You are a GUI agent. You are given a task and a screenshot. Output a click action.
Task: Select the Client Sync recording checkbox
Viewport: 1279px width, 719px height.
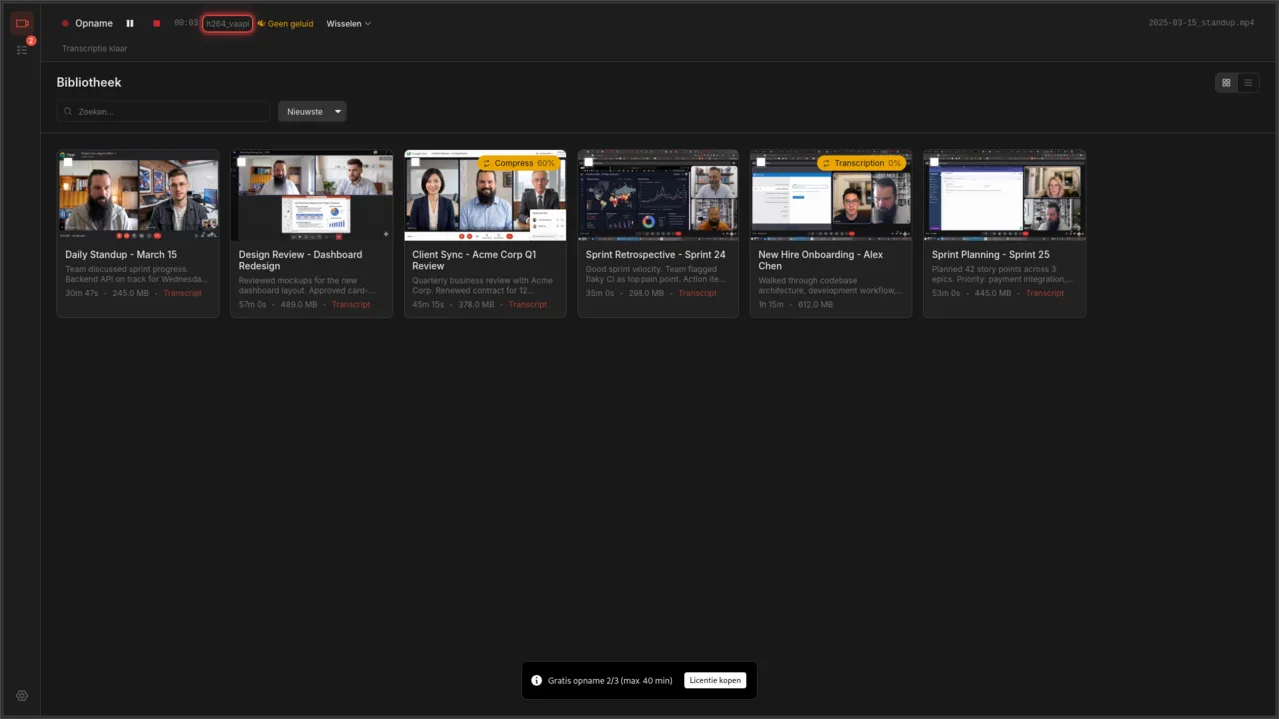click(x=415, y=161)
